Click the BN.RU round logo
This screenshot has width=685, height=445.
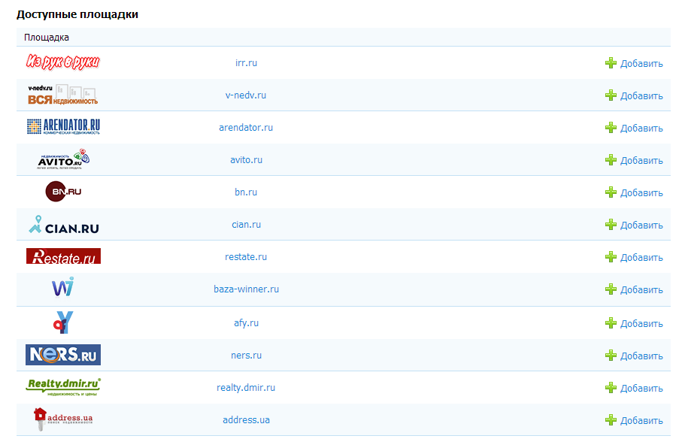click(x=63, y=191)
